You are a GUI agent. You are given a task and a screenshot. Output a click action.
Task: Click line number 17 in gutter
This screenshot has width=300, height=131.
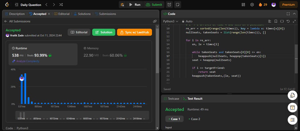(168, 56)
